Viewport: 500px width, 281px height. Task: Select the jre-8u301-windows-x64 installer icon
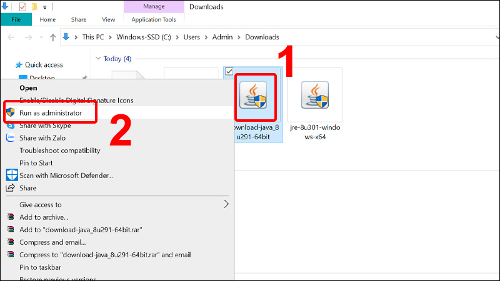(315, 95)
